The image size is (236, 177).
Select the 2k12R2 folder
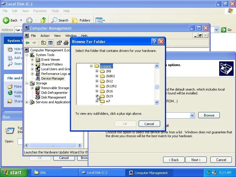click(x=111, y=86)
